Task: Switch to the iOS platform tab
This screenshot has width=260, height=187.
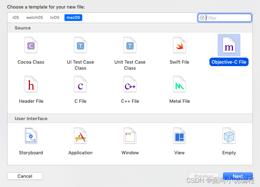Action: 16,17
